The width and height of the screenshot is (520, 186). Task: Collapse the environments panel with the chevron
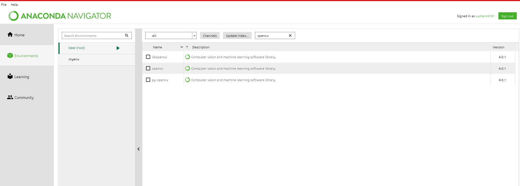pyautogui.click(x=139, y=149)
